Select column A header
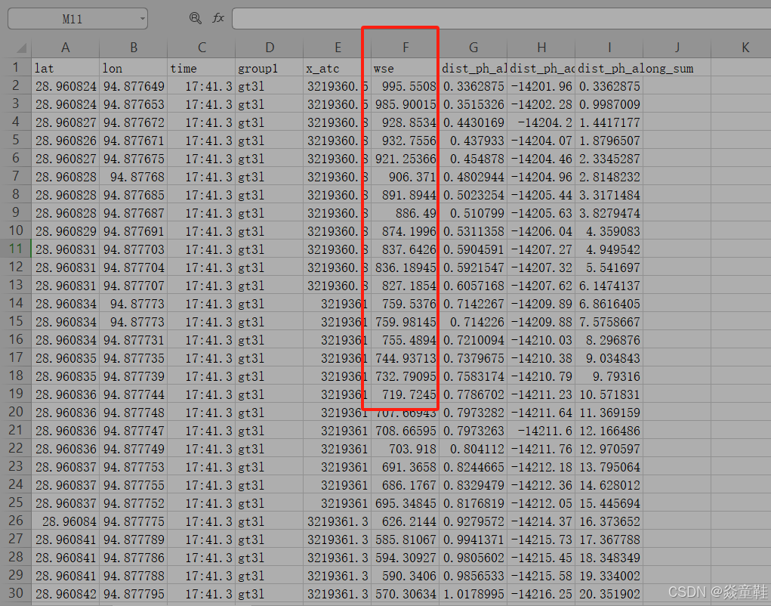The image size is (771, 606). point(66,48)
